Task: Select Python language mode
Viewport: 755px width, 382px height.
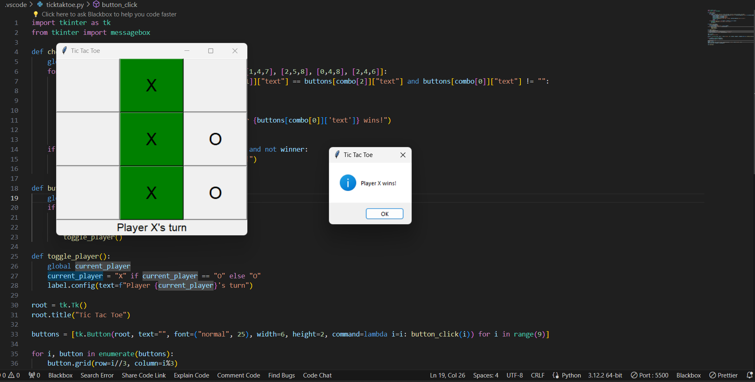Action: click(571, 375)
